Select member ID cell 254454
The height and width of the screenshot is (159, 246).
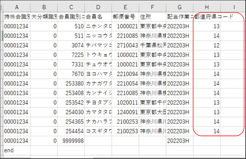(71, 131)
